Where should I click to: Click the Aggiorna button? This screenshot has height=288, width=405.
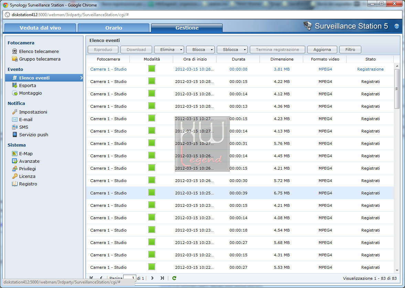pos(322,50)
